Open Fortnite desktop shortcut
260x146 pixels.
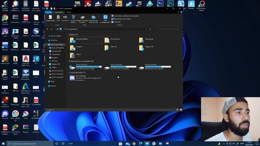(x=191, y=5)
